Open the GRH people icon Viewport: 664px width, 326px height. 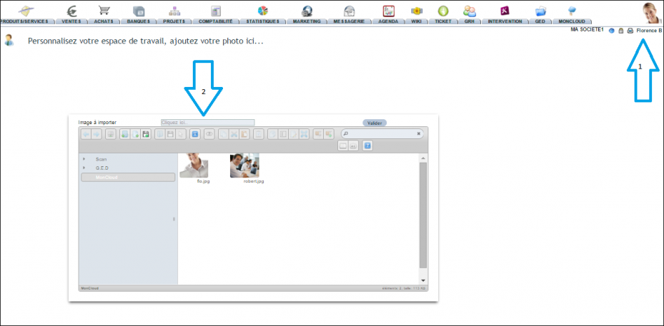click(x=469, y=11)
